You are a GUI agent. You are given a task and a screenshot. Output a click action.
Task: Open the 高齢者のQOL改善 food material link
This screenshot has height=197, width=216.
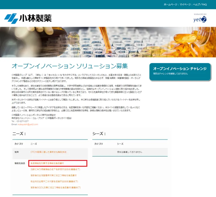pos(56,188)
